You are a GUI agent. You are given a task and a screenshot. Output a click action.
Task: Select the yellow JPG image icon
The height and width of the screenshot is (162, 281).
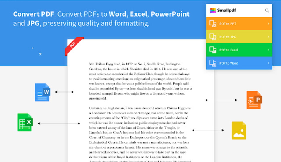[x=239, y=130]
